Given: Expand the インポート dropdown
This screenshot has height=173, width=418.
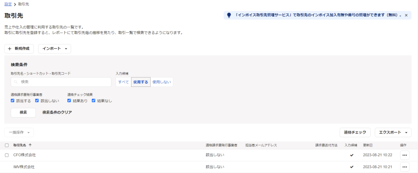Looking at the screenshot, I should click(54, 49).
